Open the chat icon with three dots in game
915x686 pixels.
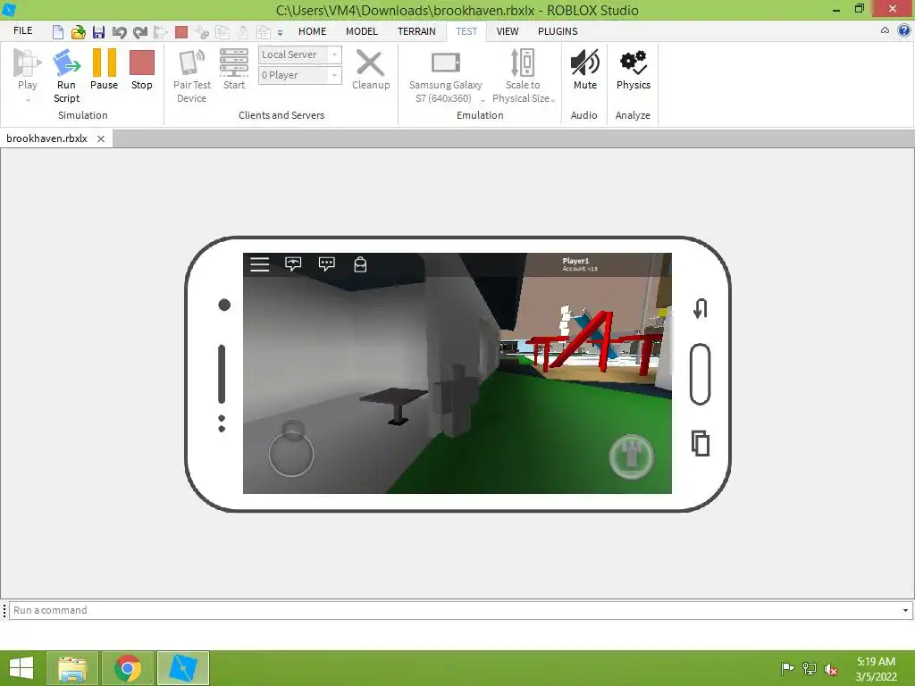(x=327, y=264)
